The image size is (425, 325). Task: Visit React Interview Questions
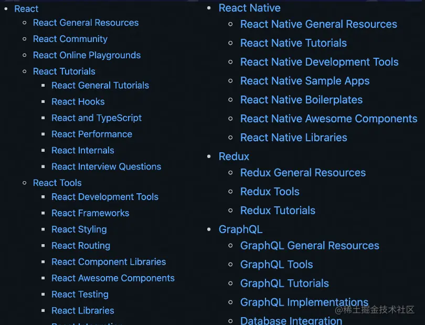point(106,166)
